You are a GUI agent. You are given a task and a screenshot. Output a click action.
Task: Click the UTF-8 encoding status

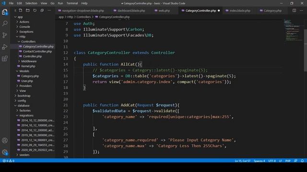(x=272, y=161)
